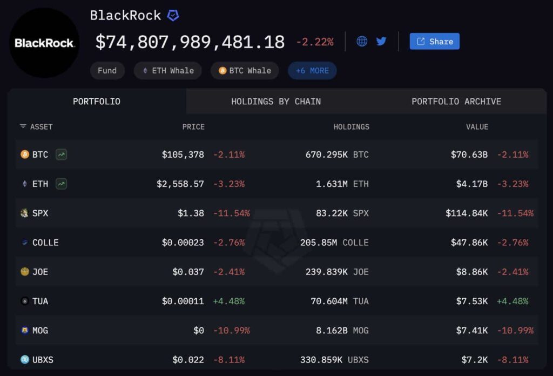Click the ETH coin icon
Image resolution: width=553 pixels, height=376 pixels.
point(25,184)
